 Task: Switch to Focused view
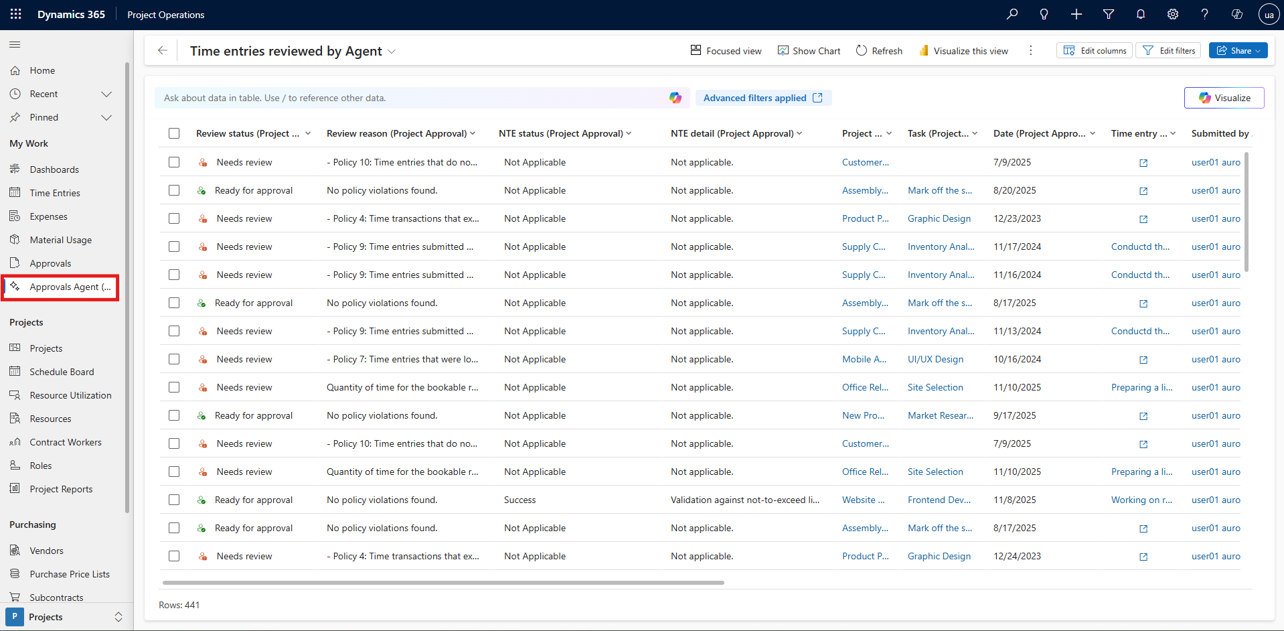726,50
